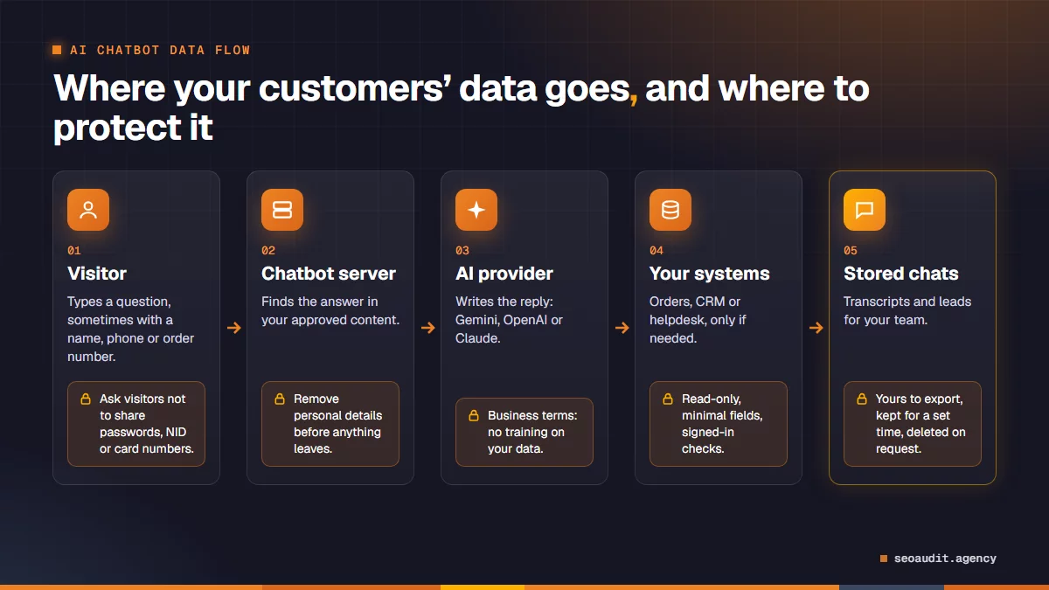Click 'Types a question, sometimes with a name' text

coord(131,329)
